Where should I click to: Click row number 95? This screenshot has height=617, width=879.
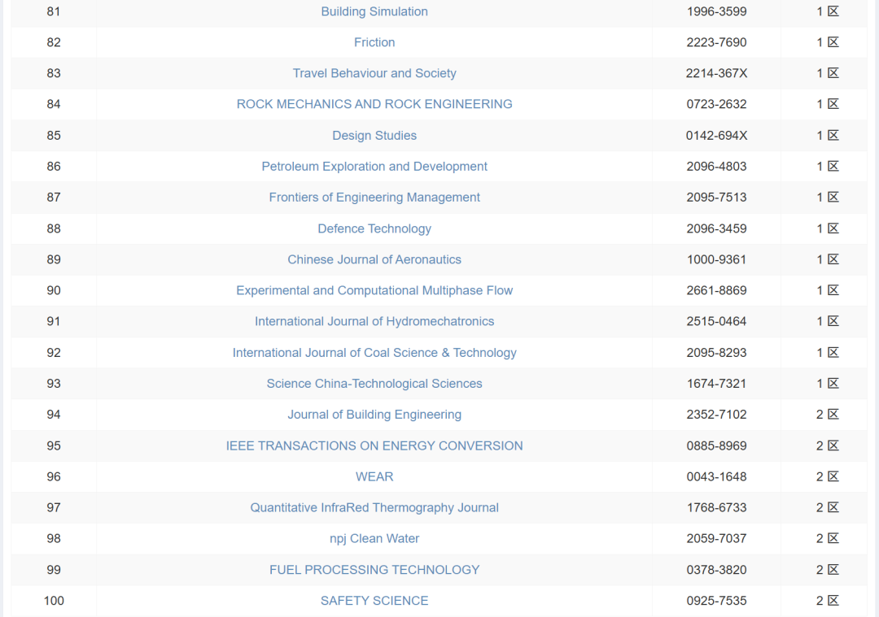[53, 445]
